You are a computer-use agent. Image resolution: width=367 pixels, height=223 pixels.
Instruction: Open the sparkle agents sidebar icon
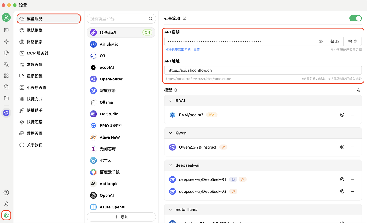[x=6, y=42]
